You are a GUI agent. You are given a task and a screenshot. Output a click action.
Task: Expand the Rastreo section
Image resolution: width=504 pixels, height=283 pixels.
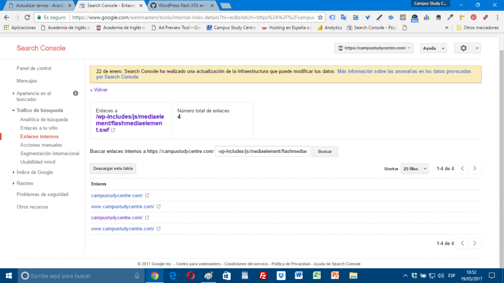13,184
